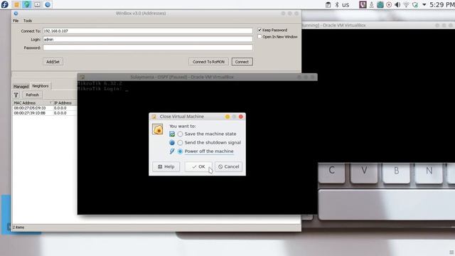Click the 0.0.0.0 IP of the 39:10:B8 row
Image resolution: width=455 pixels, height=256 pixels.
coord(60,113)
